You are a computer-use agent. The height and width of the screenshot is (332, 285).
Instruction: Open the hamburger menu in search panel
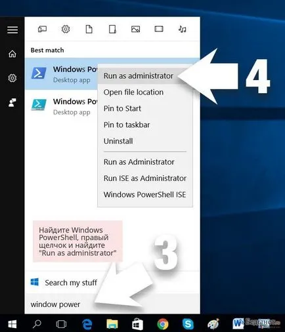12,30
